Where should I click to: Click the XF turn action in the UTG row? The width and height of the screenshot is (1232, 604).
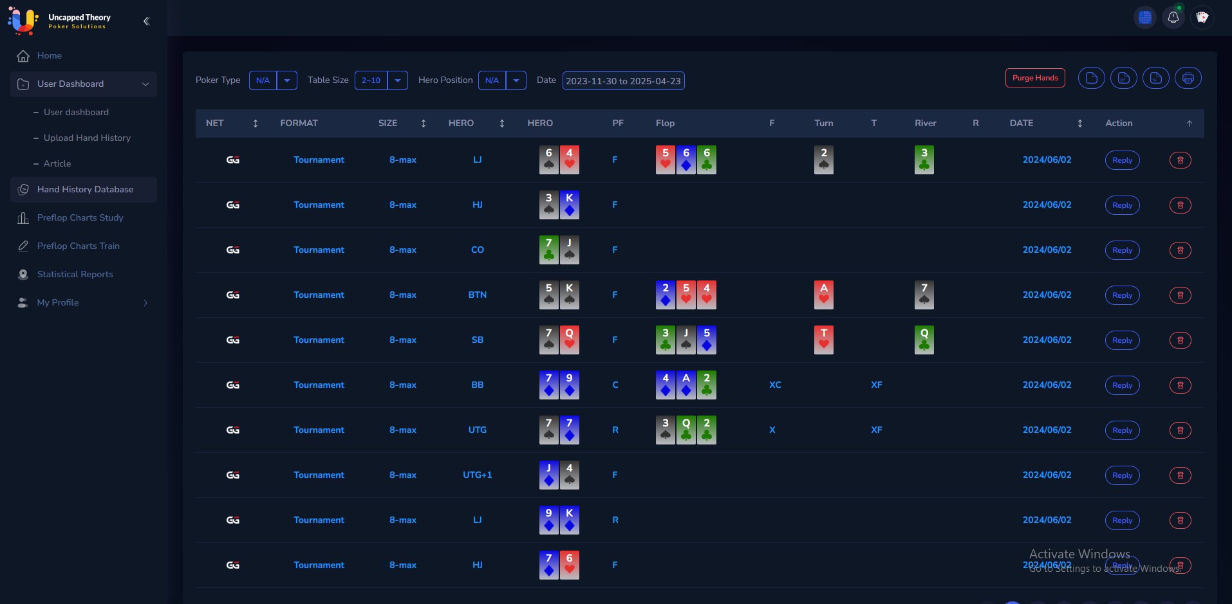click(x=876, y=430)
